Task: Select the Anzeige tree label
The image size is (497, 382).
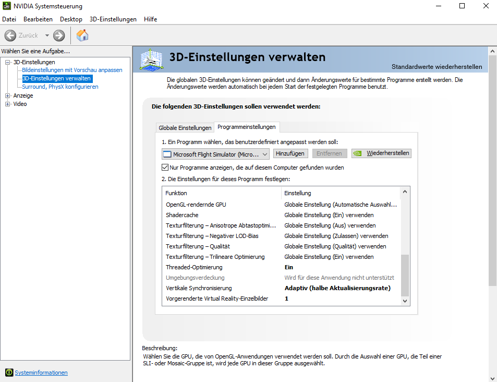Action: coord(23,95)
